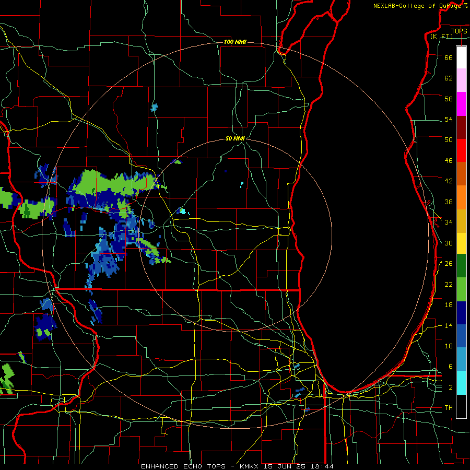Click the legend value "34"
This screenshot has height=470, width=470.
[x=449, y=222]
